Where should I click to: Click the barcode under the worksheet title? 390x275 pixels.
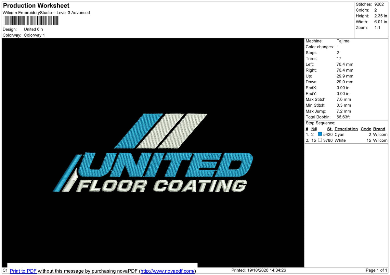(31, 21)
